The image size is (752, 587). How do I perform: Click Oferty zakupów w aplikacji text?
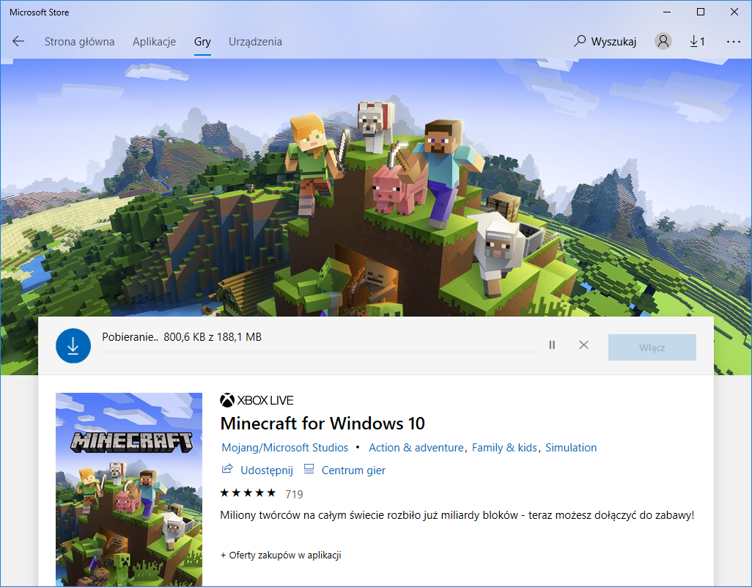281,555
